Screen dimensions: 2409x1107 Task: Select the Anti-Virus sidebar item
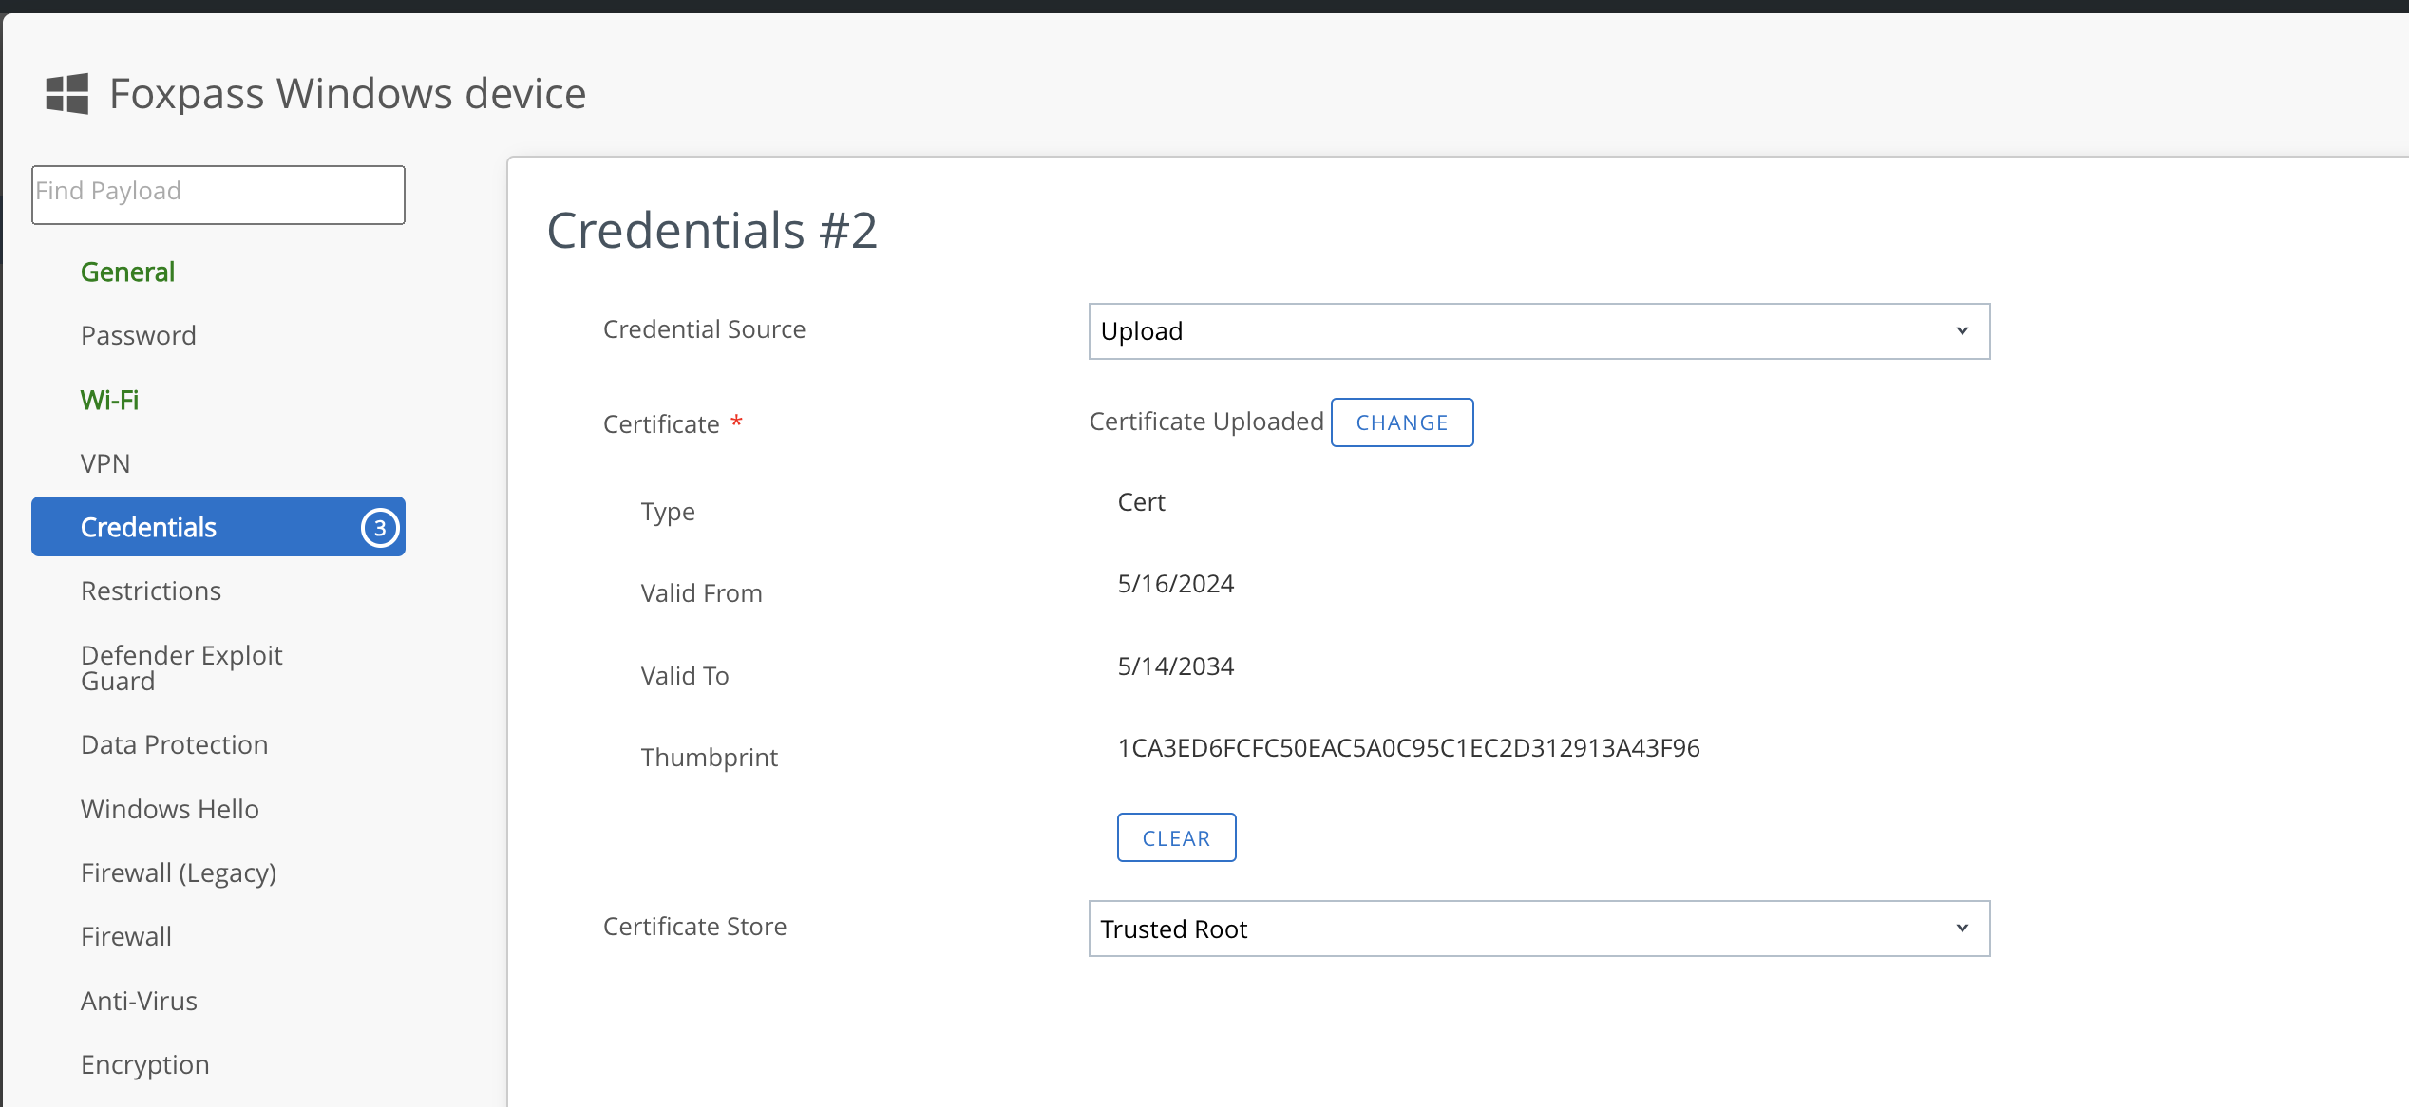[x=139, y=1000]
